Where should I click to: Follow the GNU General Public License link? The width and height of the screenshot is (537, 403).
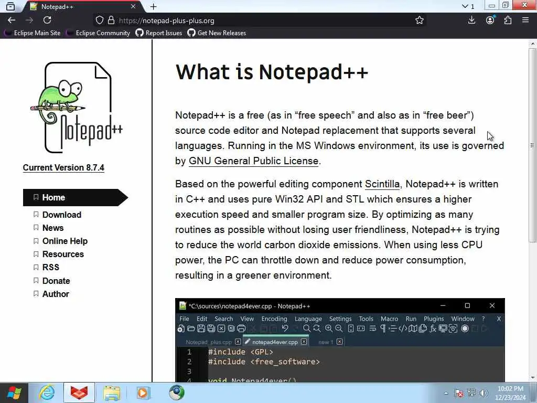(253, 161)
